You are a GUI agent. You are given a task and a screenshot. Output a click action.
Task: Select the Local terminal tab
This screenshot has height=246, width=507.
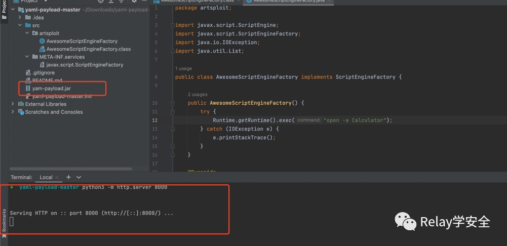tap(46, 177)
